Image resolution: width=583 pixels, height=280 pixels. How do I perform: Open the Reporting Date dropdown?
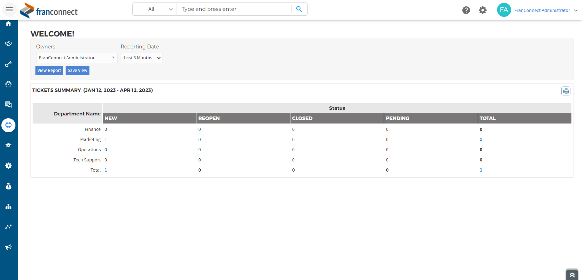(141, 58)
